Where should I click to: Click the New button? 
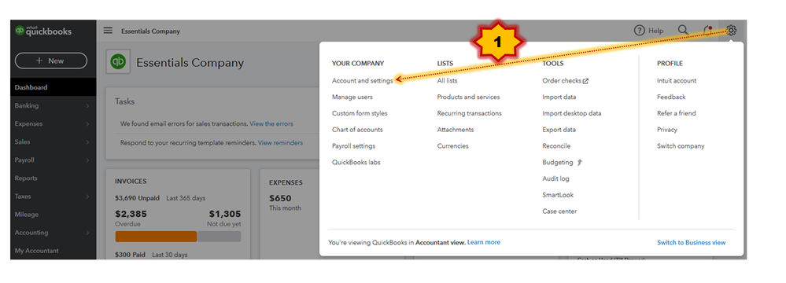(x=51, y=61)
